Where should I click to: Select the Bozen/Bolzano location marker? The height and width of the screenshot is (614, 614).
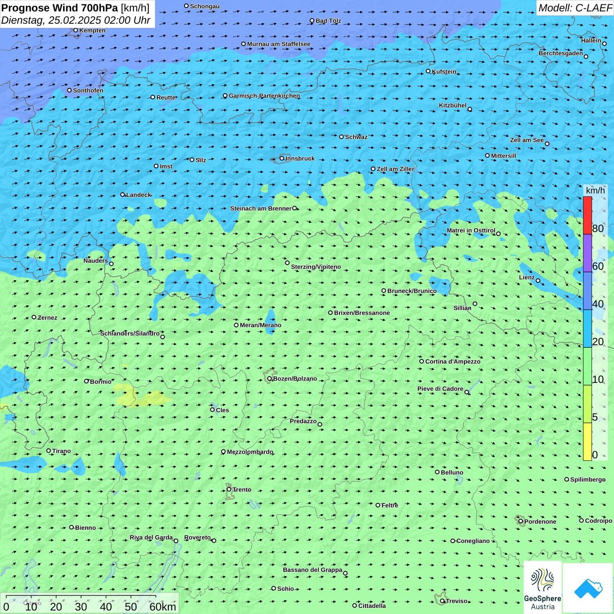[269, 378]
